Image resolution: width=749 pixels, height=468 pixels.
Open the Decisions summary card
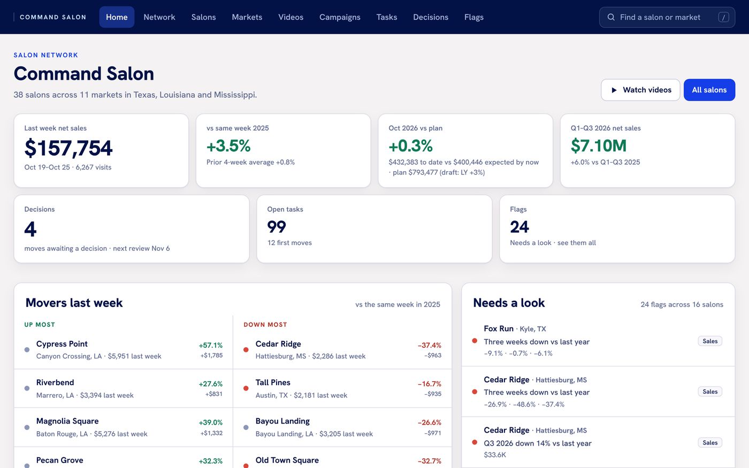pos(132,229)
